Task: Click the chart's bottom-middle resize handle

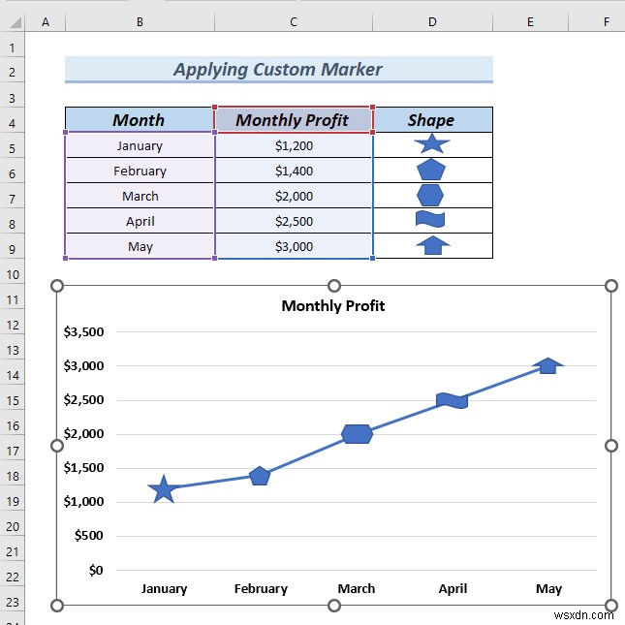Action: (334, 606)
